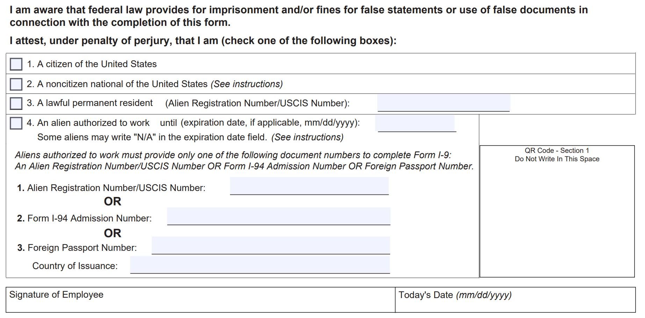The width and height of the screenshot is (645, 318).
Task: Select the Today's Date box
Action: [515, 300]
